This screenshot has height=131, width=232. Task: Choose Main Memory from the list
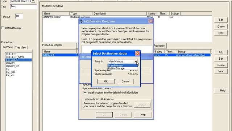pos(123,65)
